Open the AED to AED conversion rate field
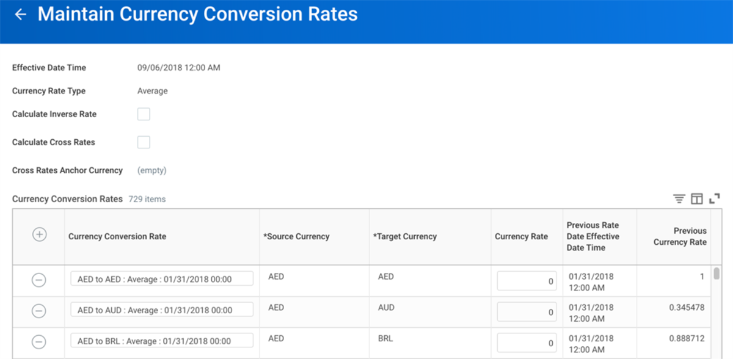The width and height of the screenshot is (733, 359). point(162,279)
